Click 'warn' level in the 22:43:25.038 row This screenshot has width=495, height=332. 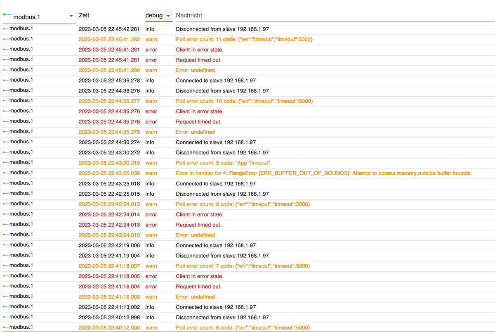pyautogui.click(x=151, y=173)
